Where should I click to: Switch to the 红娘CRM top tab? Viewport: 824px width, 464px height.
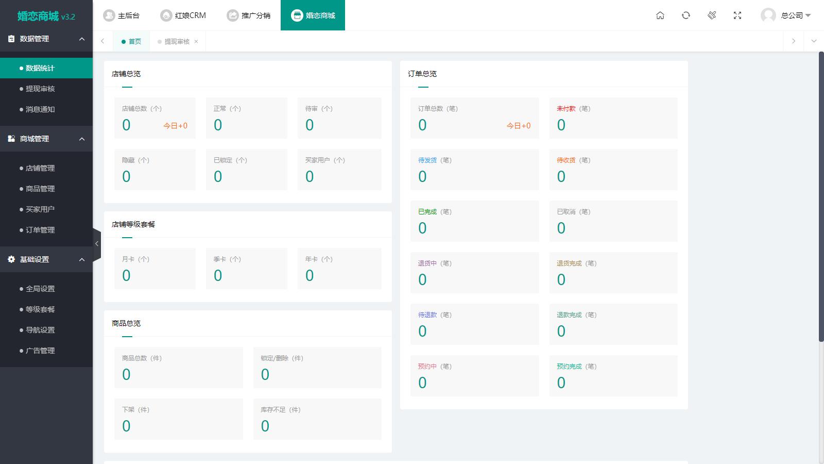pos(183,15)
